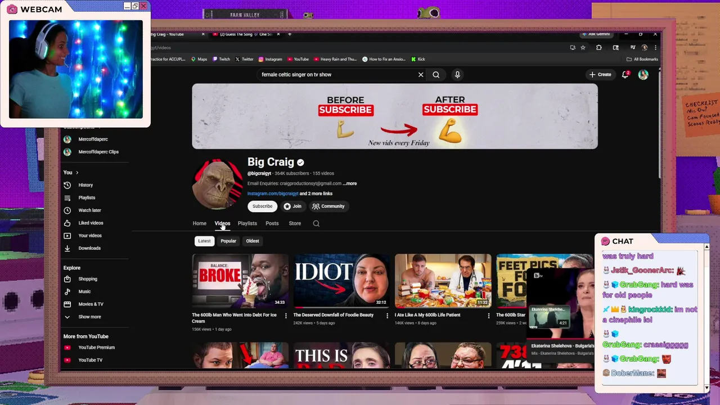Subscribe to Big Craig channel

click(262, 206)
